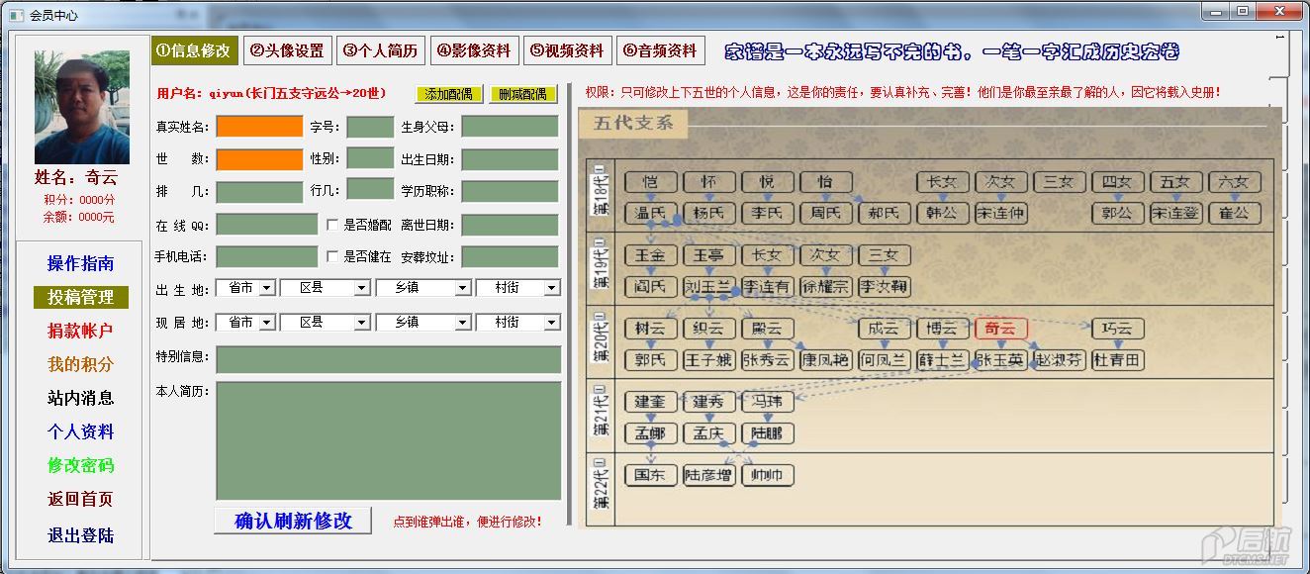Click 返回首页 in the sidebar
This screenshot has width=1310, height=574.
tap(80, 499)
